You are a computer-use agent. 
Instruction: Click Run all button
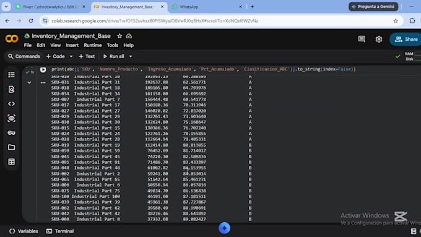tap(114, 56)
